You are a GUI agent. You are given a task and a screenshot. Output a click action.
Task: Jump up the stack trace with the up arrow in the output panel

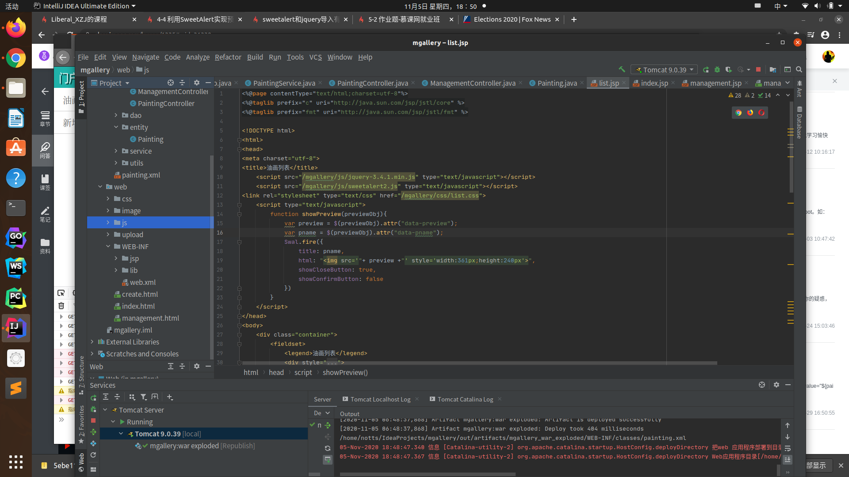click(x=788, y=425)
